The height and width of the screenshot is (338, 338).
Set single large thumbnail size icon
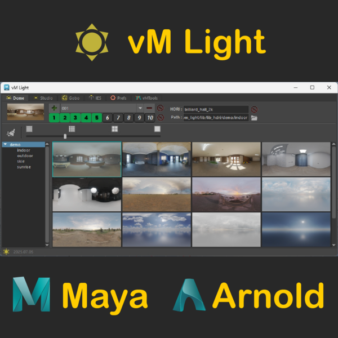[x=157, y=129]
